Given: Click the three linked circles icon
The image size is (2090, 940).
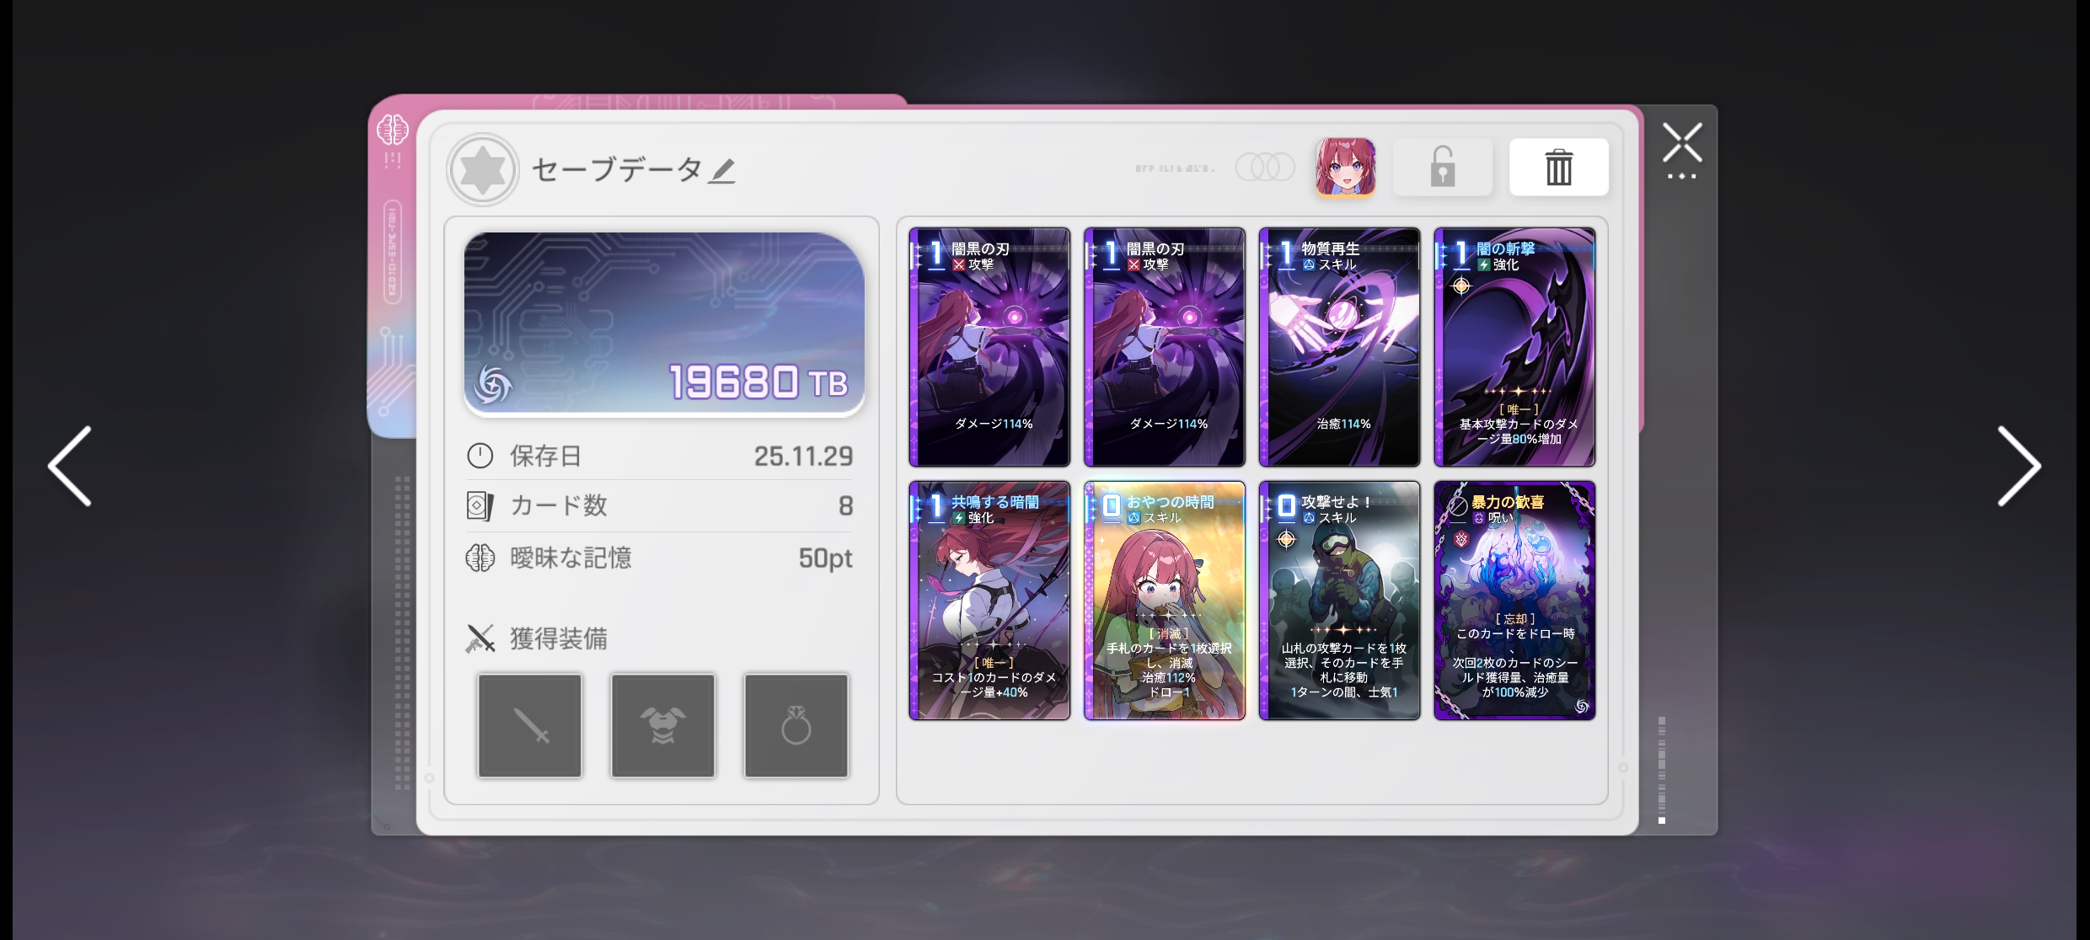Looking at the screenshot, I should (1265, 167).
